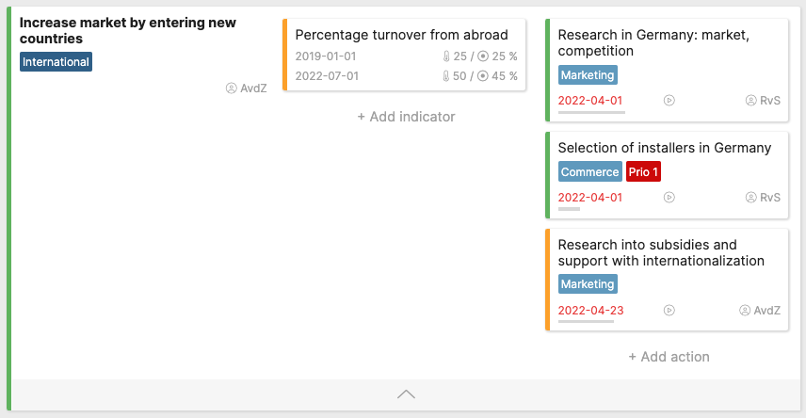Viewport: 806px width, 418px height.
Task: Click RvS user icon on Research in Germany card
Action: click(x=751, y=100)
